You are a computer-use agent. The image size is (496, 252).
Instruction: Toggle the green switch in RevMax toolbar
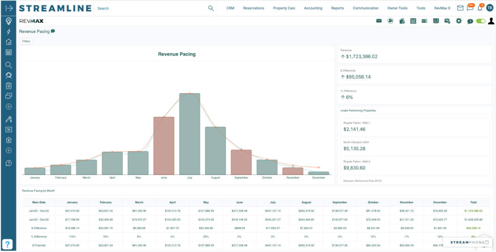click(x=480, y=21)
